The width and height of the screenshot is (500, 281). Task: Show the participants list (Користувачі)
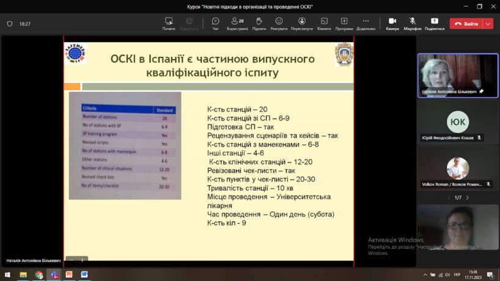[x=237, y=23]
